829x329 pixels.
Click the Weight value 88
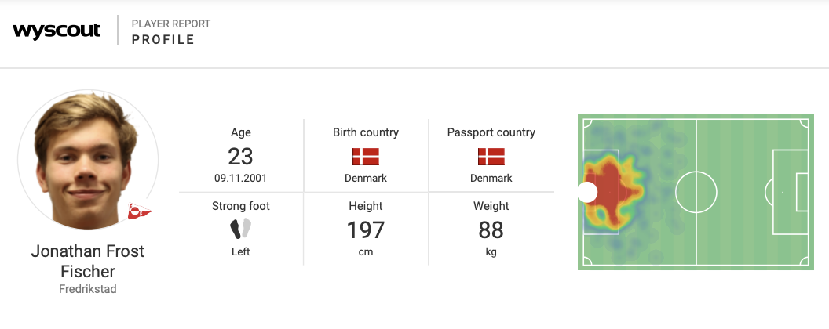click(491, 230)
